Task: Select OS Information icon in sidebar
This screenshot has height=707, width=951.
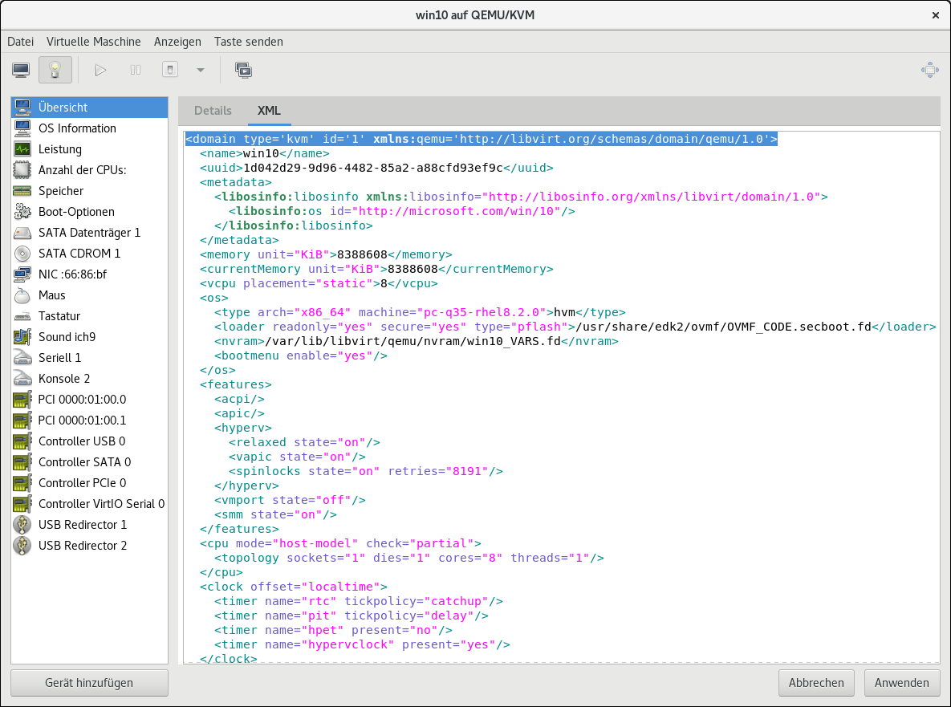Action: pos(22,128)
